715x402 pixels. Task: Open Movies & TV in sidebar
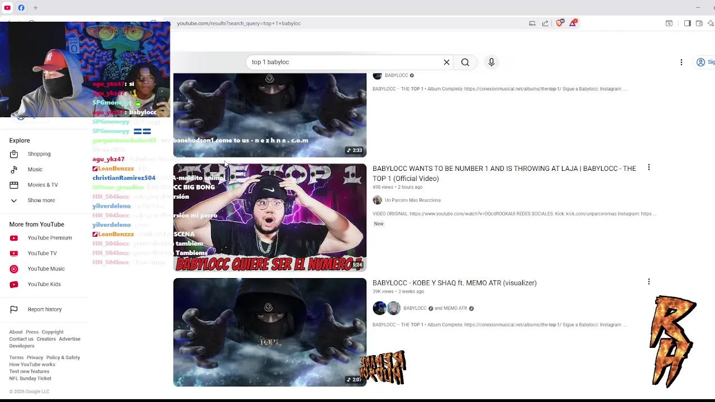coord(42,185)
